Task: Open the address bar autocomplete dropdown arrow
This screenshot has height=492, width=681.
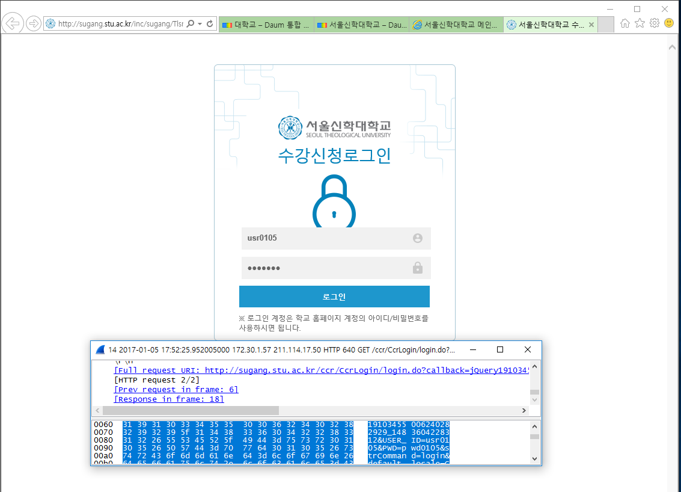Action: pos(200,24)
